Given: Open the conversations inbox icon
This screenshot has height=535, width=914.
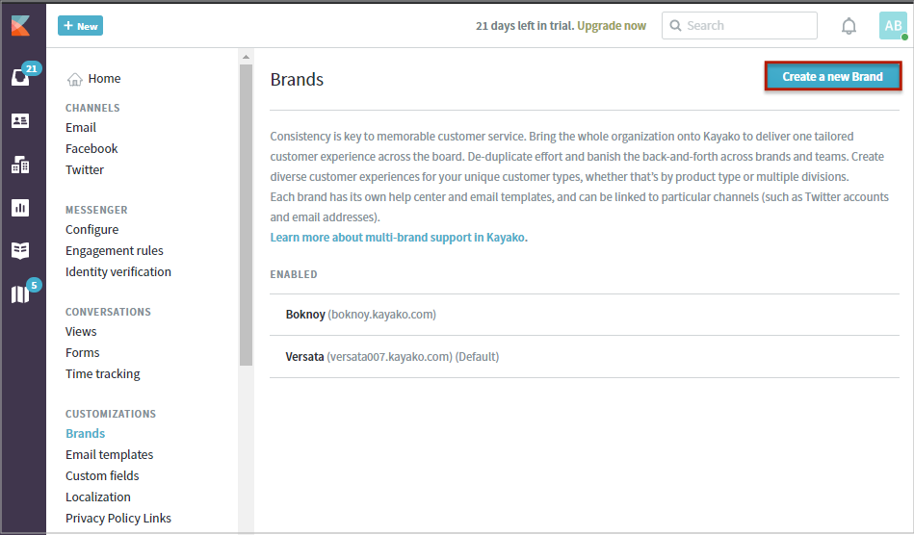Looking at the screenshot, I should tap(21, 77).
